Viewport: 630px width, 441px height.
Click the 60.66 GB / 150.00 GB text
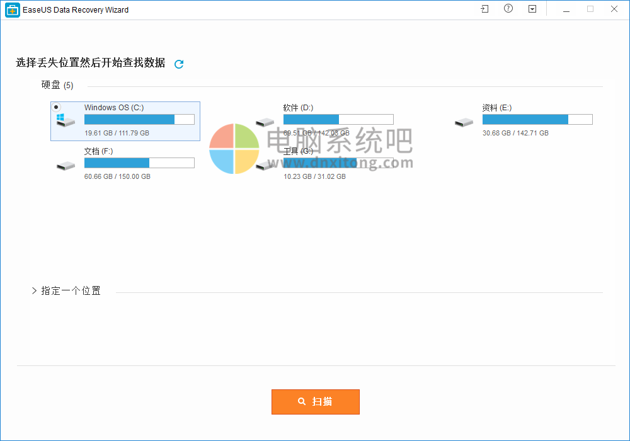pos(117,177)
